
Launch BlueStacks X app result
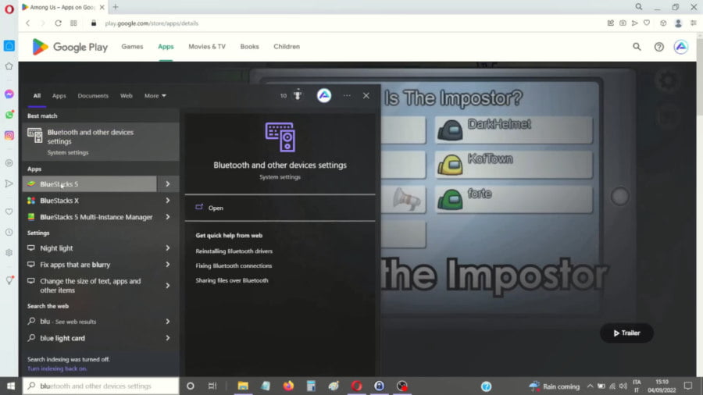(89, 200)
